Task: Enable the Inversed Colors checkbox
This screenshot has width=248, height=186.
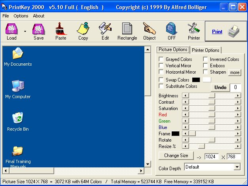Action: (205, 59)
